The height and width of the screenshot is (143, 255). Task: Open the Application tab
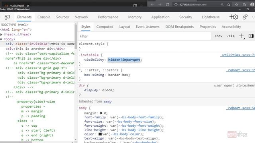[160, 17]
